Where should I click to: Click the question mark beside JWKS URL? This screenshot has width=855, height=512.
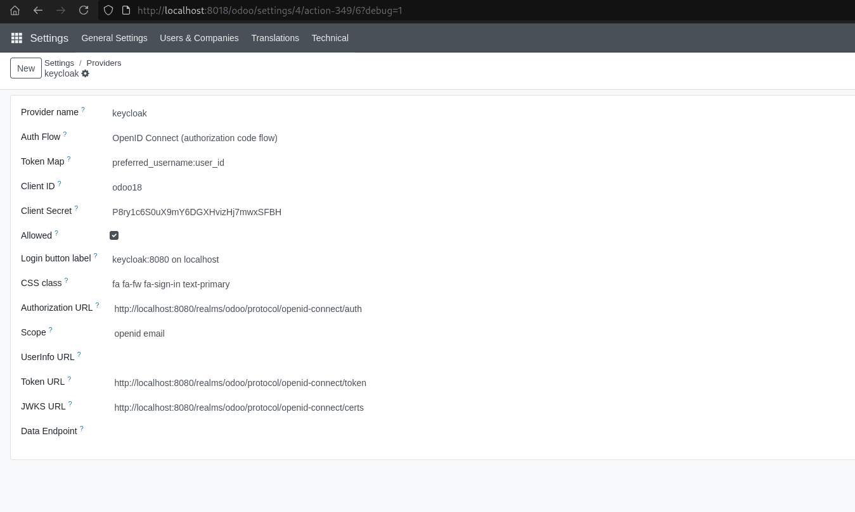pos(70,403)
